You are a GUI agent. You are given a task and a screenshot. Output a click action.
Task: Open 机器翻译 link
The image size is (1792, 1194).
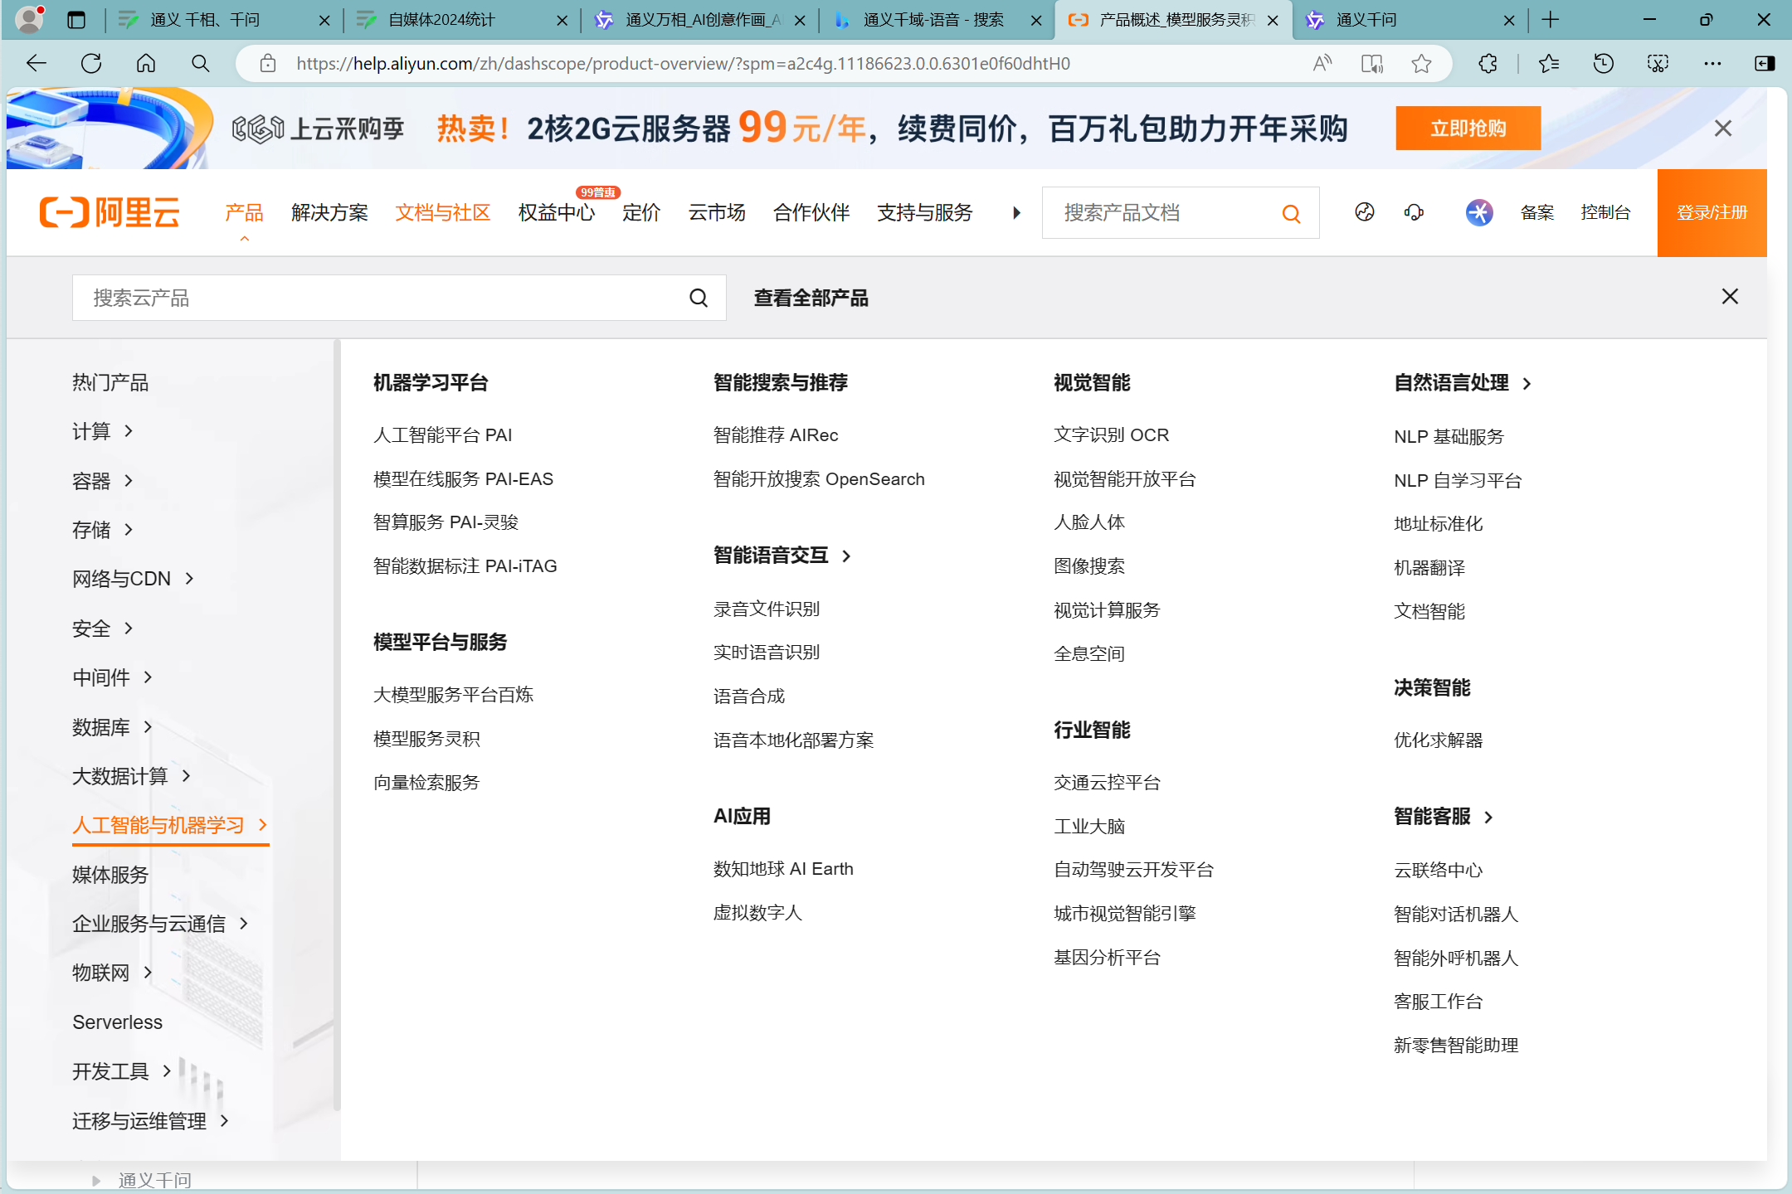tap(1429, 567)
